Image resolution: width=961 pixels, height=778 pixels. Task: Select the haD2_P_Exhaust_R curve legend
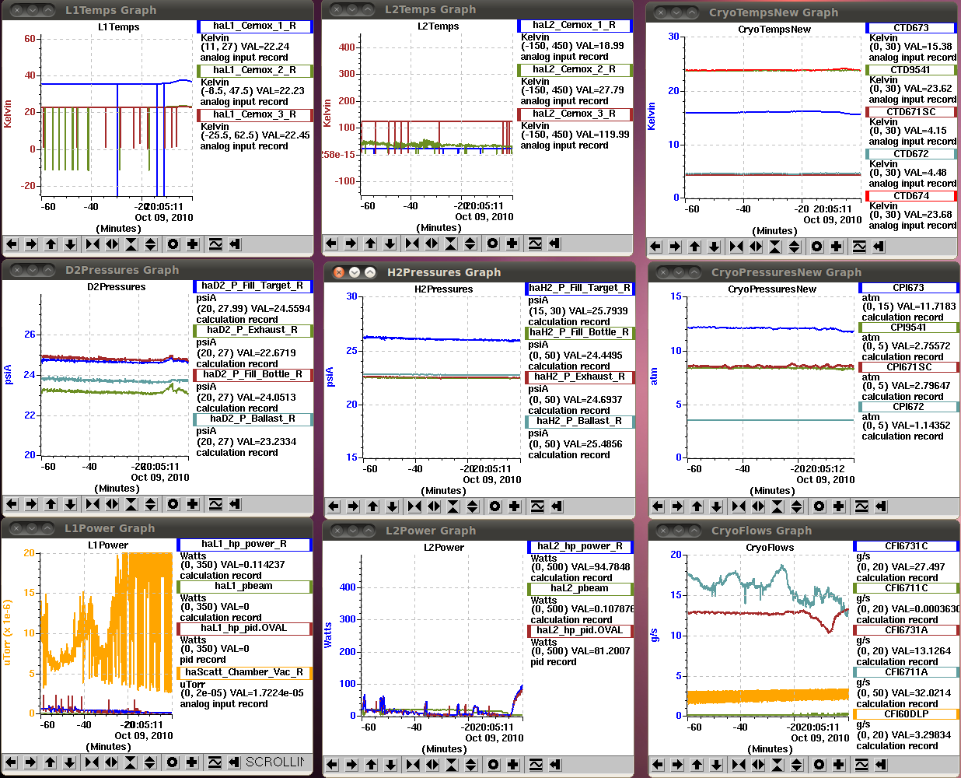tap(253, 331)
